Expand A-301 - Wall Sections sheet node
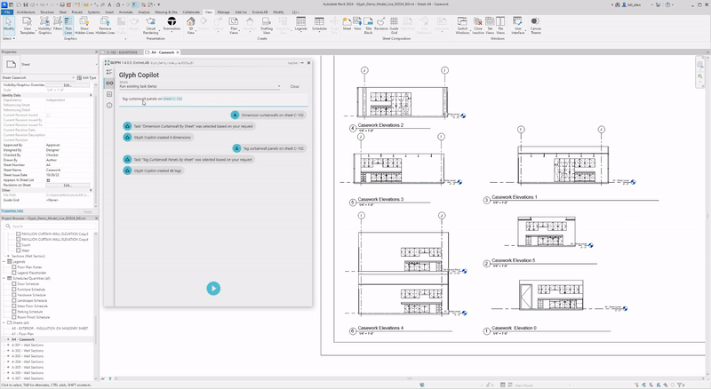Screen dimensions: 711x389 pos(8,345)
